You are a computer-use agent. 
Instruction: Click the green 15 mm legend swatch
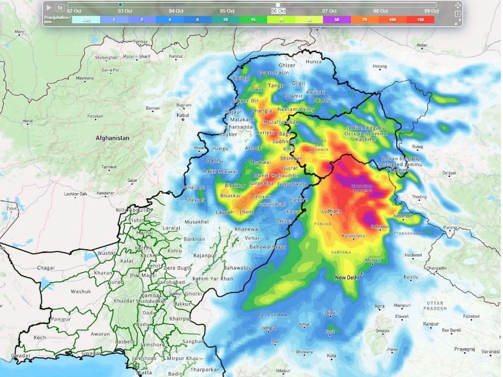(253, 20)
